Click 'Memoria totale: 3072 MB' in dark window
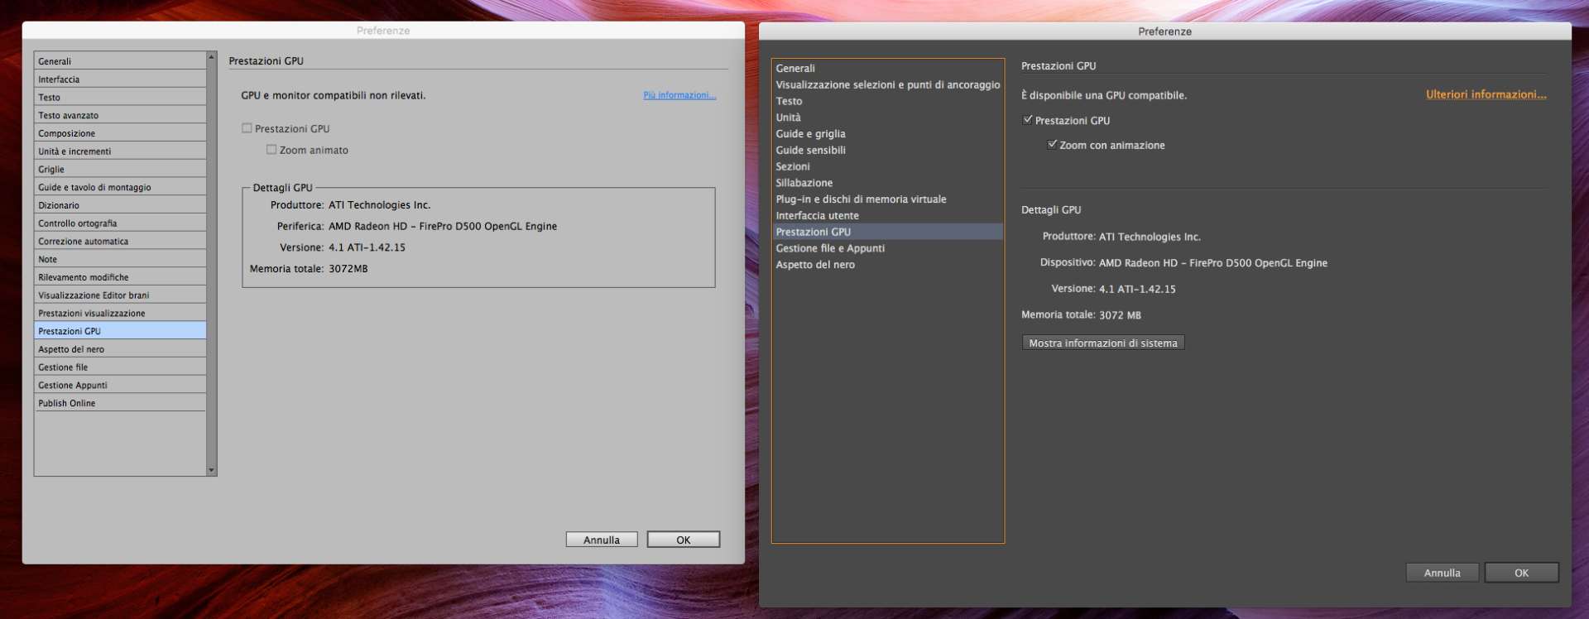 click(x=1081, y=315)
